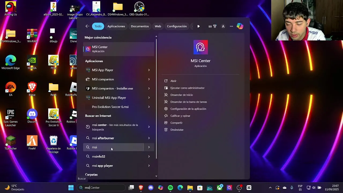Expand the MSI companion chevron
This screenshot has width=343, height=193.
pos(149,79)
